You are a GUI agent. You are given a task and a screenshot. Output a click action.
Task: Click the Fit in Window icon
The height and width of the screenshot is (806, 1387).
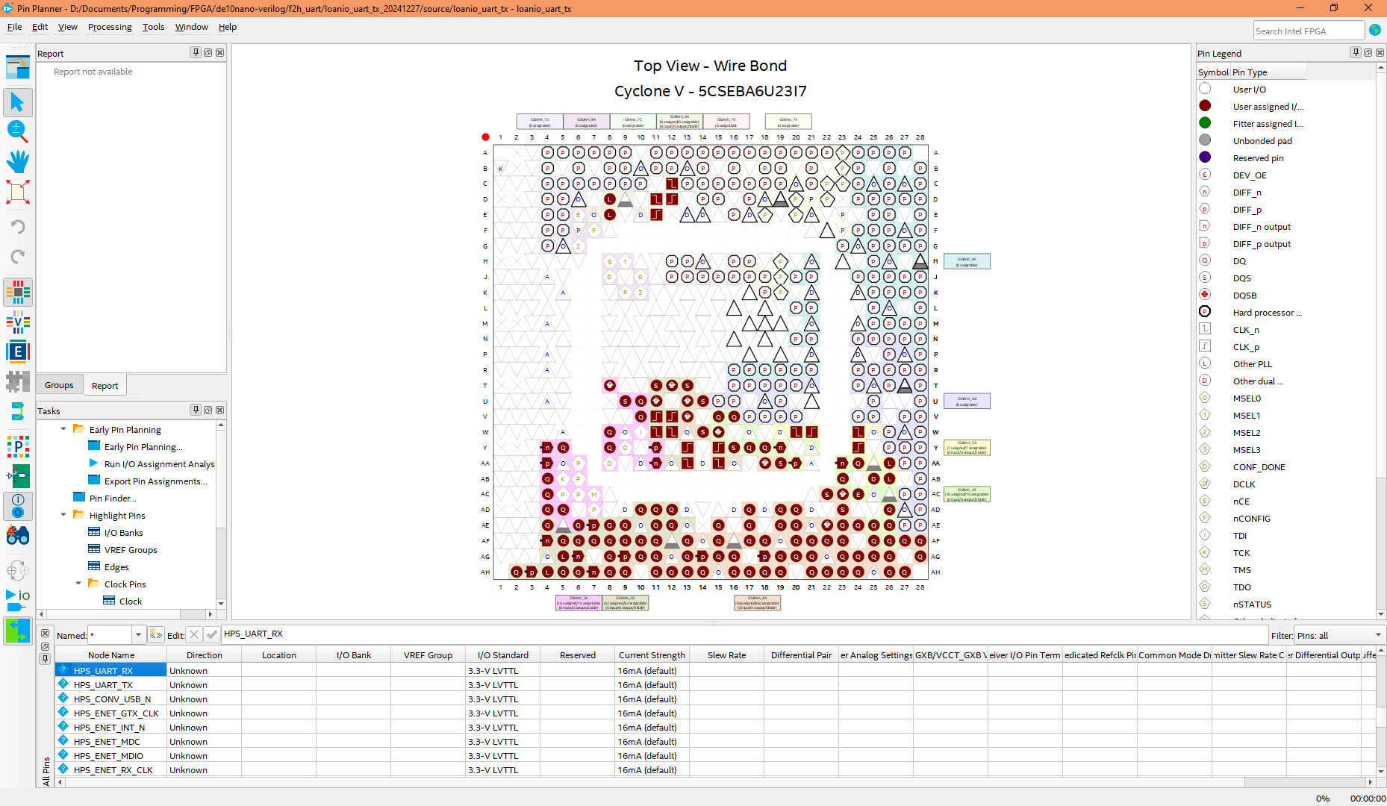pyautogui.click(x=17, y=192)
